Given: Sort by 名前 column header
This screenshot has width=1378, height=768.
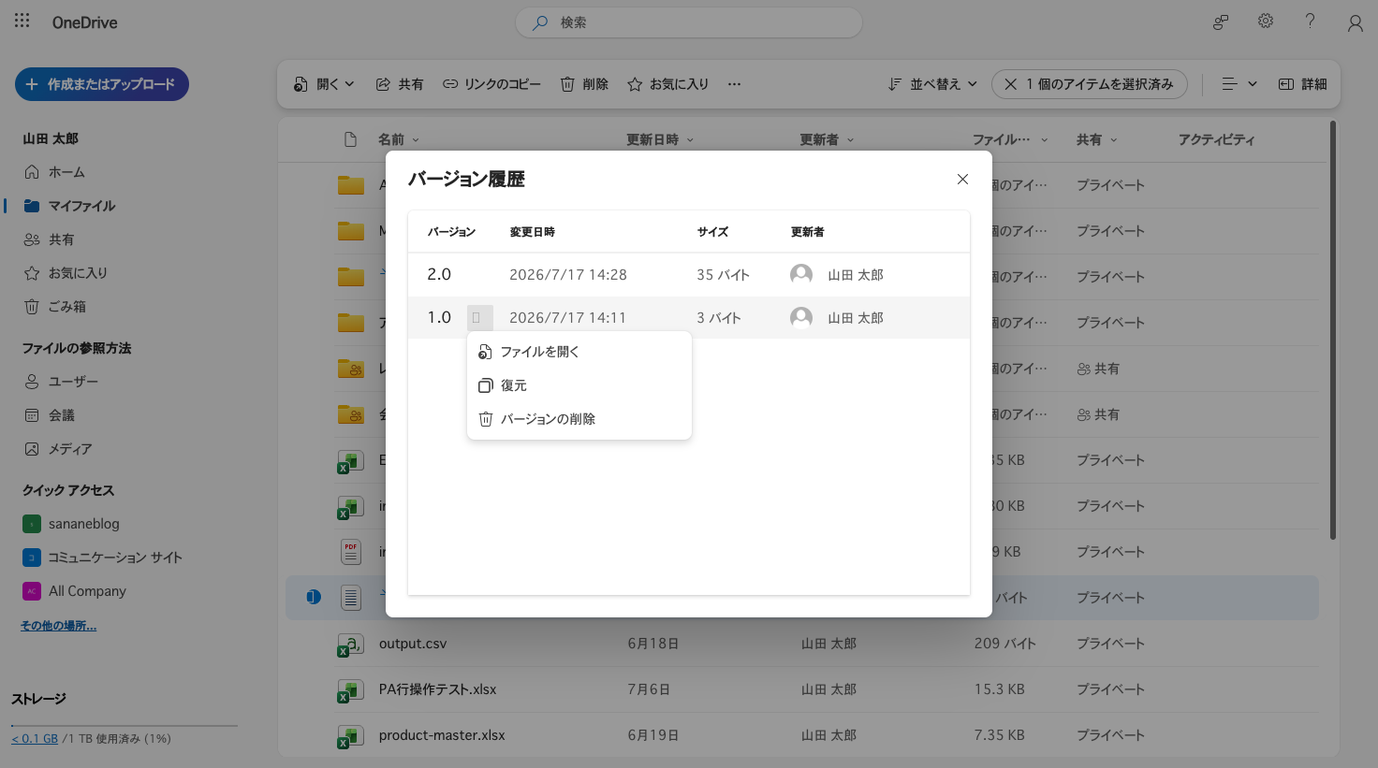Looking at the screenshot, I should 398,139.
